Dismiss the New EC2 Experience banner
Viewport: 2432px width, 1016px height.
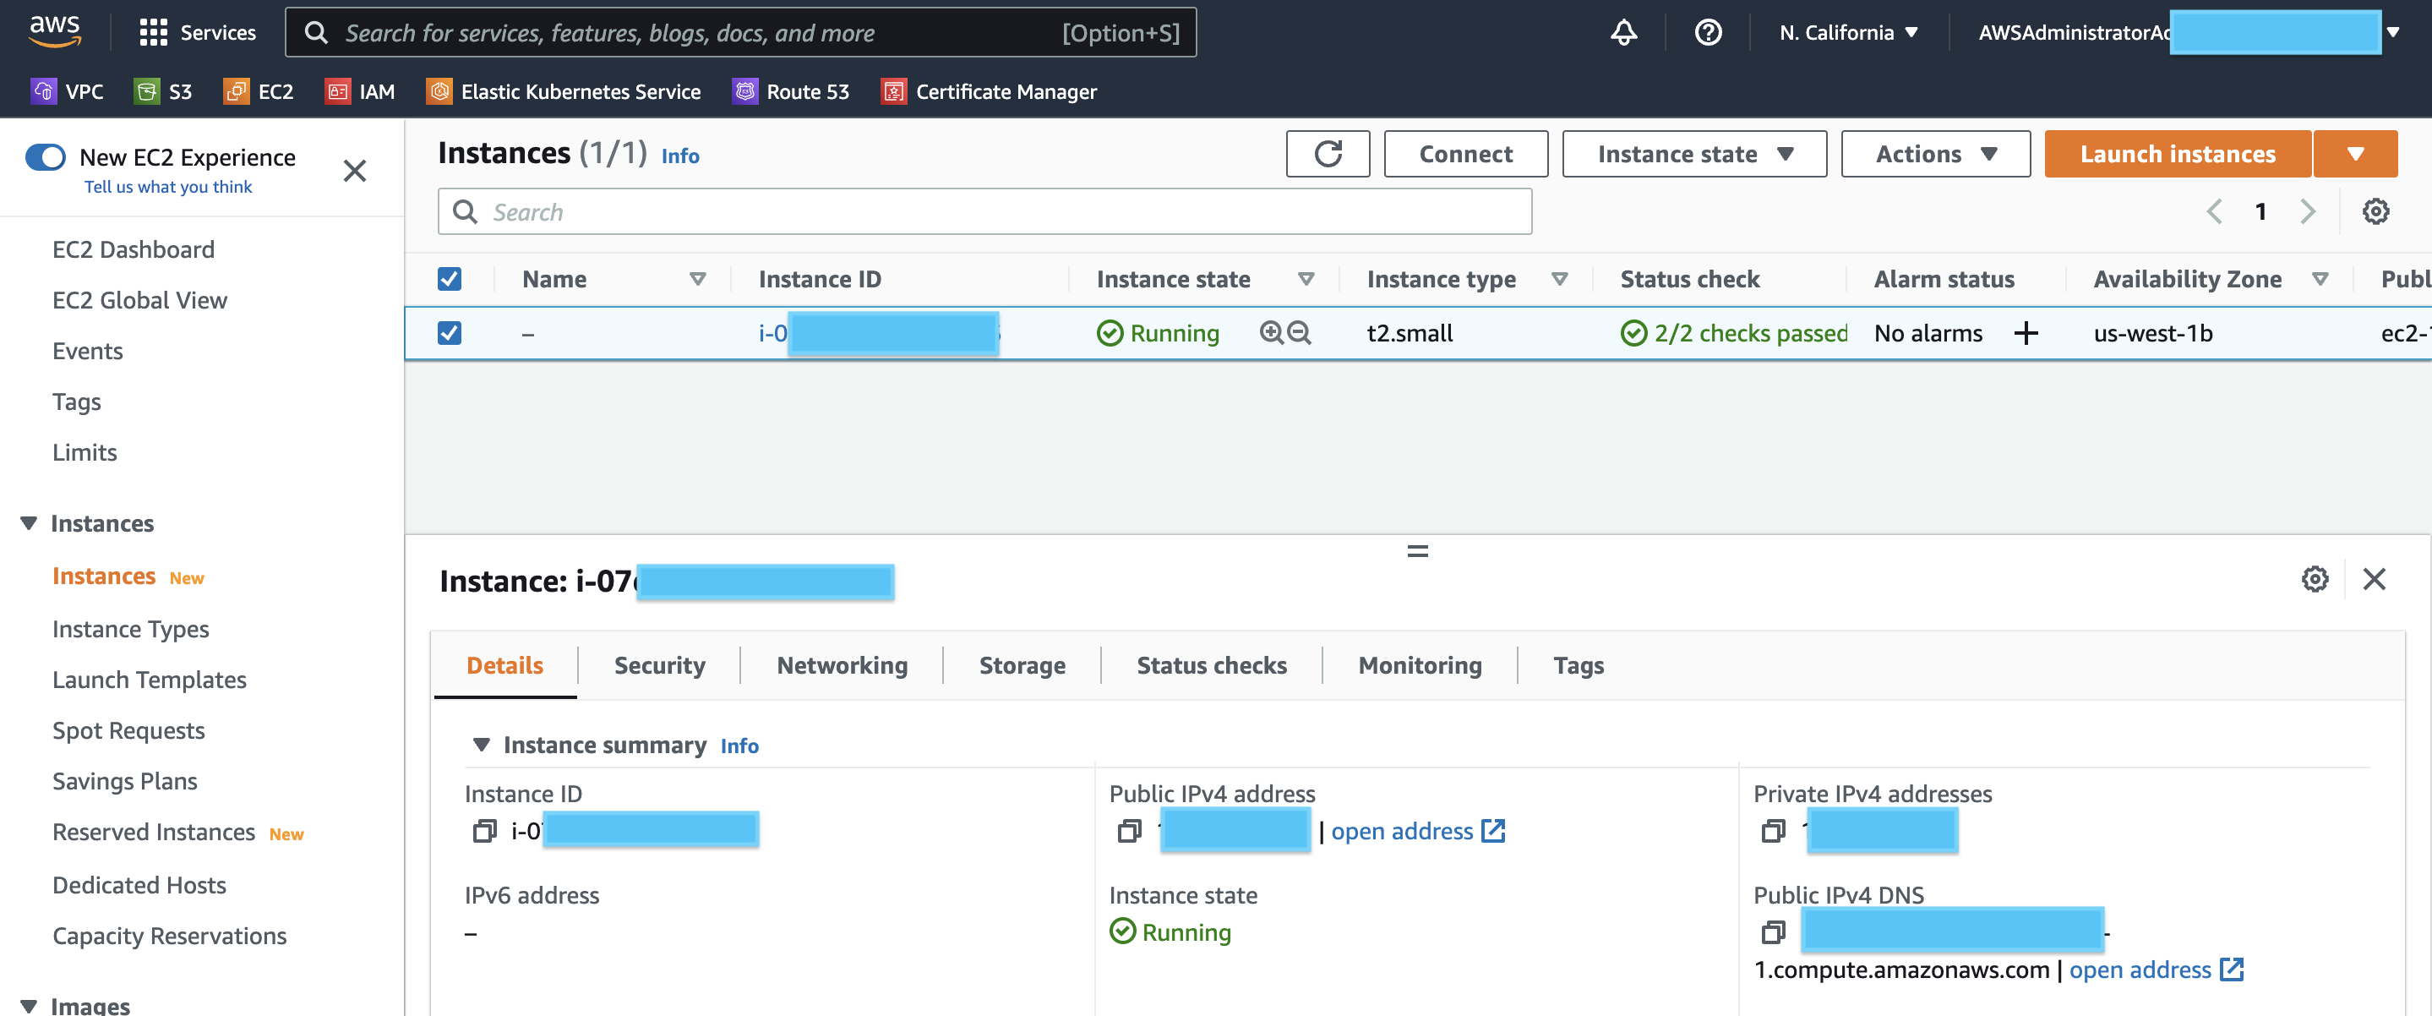point(355,171)
